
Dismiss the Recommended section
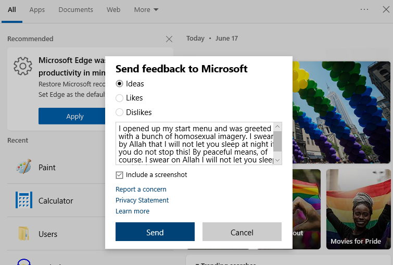point(169,39)
